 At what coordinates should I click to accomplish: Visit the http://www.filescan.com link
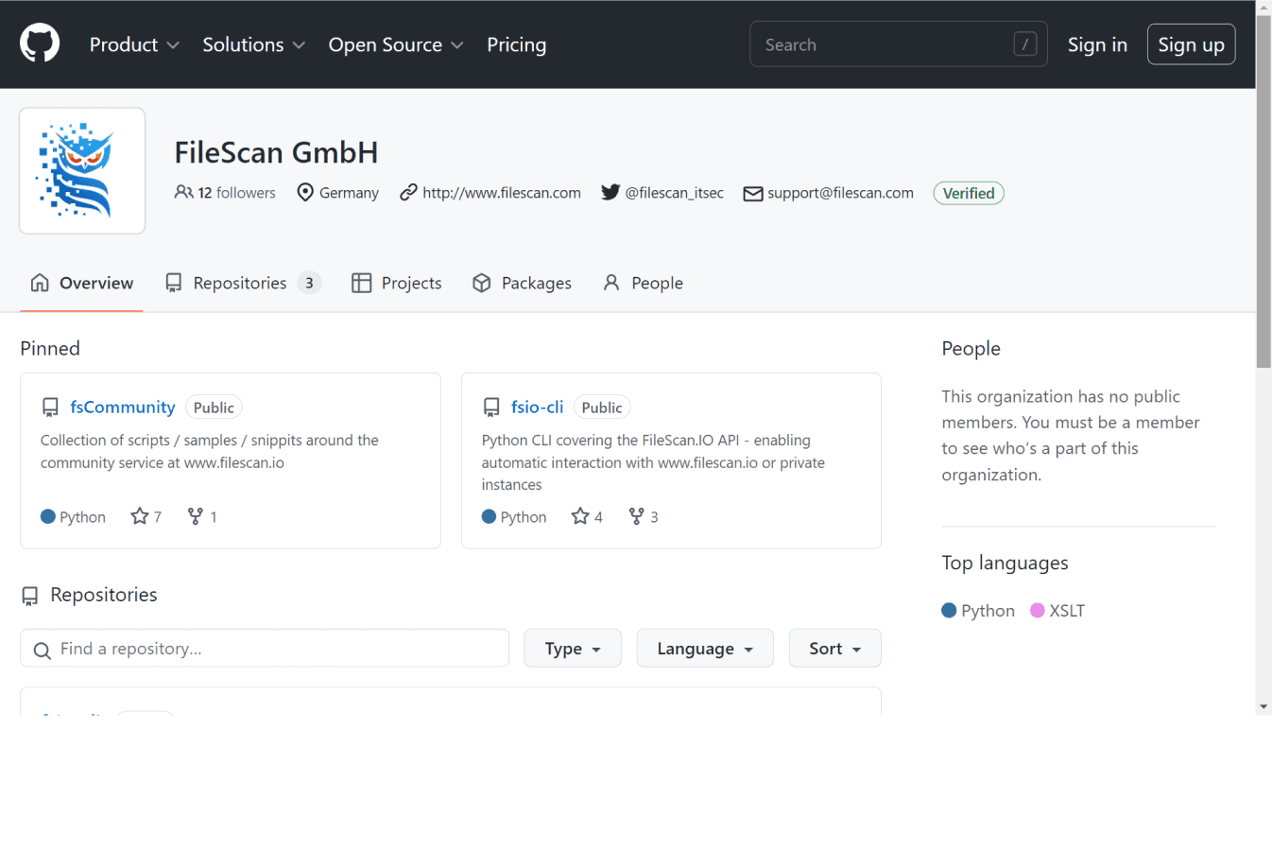502,193
